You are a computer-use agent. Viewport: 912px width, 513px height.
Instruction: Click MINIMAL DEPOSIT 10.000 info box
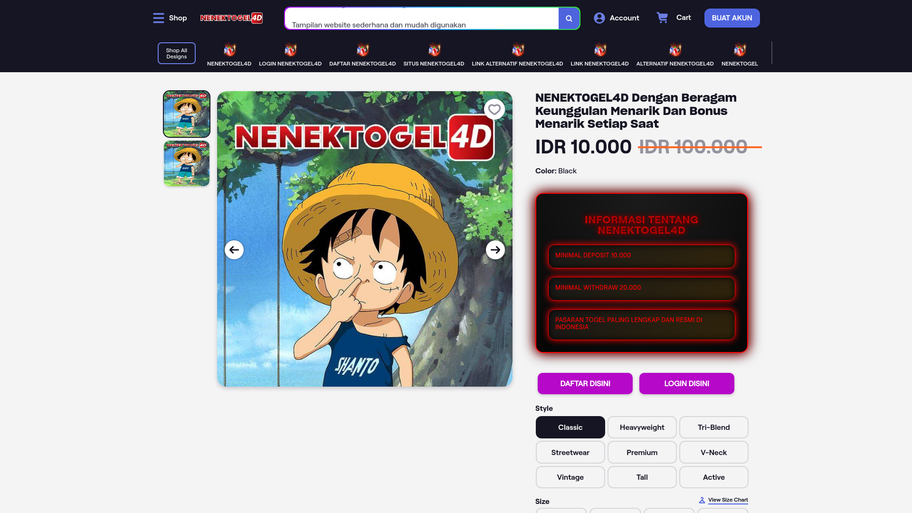(642, 256)
